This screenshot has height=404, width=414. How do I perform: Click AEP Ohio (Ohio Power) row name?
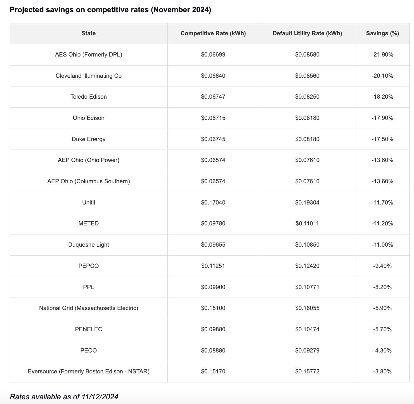[x=89, y=160]
